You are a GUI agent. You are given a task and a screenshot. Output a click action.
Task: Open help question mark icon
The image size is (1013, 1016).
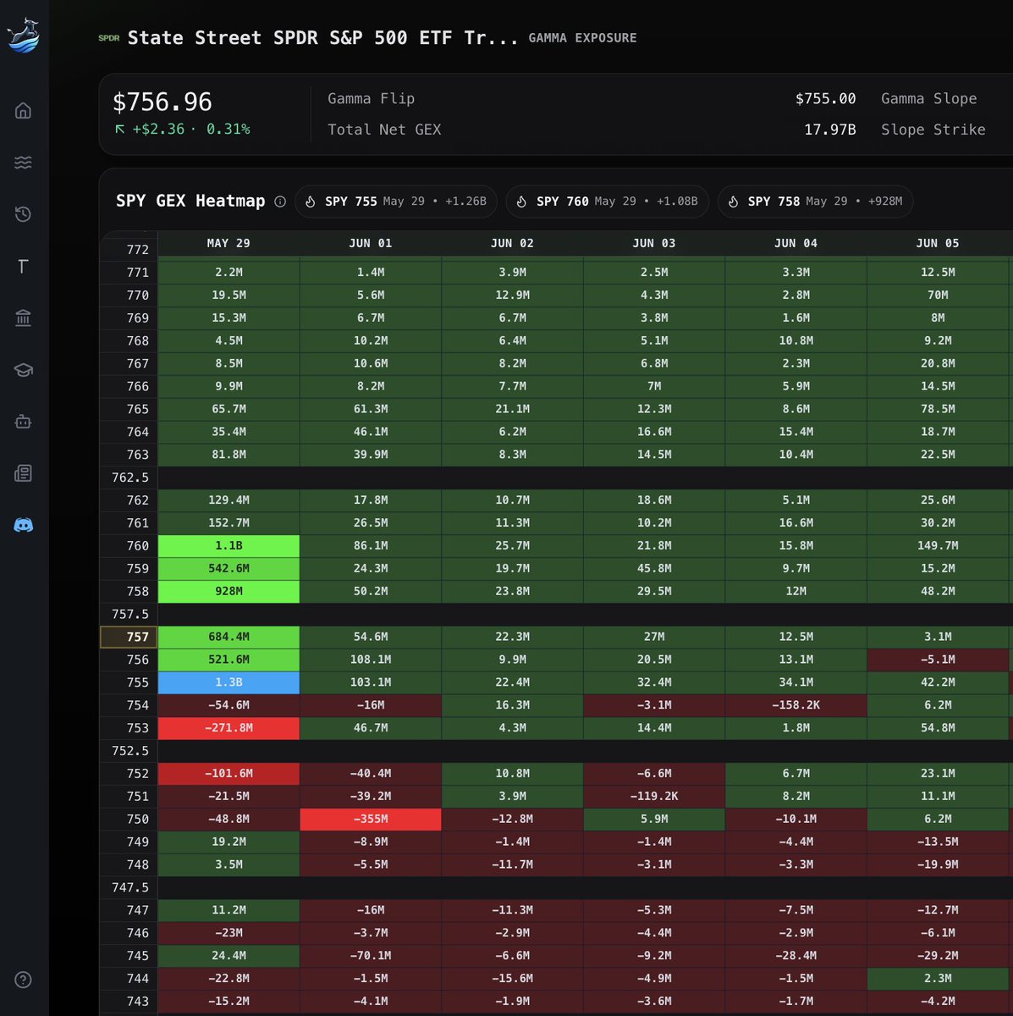click(24, 980)
